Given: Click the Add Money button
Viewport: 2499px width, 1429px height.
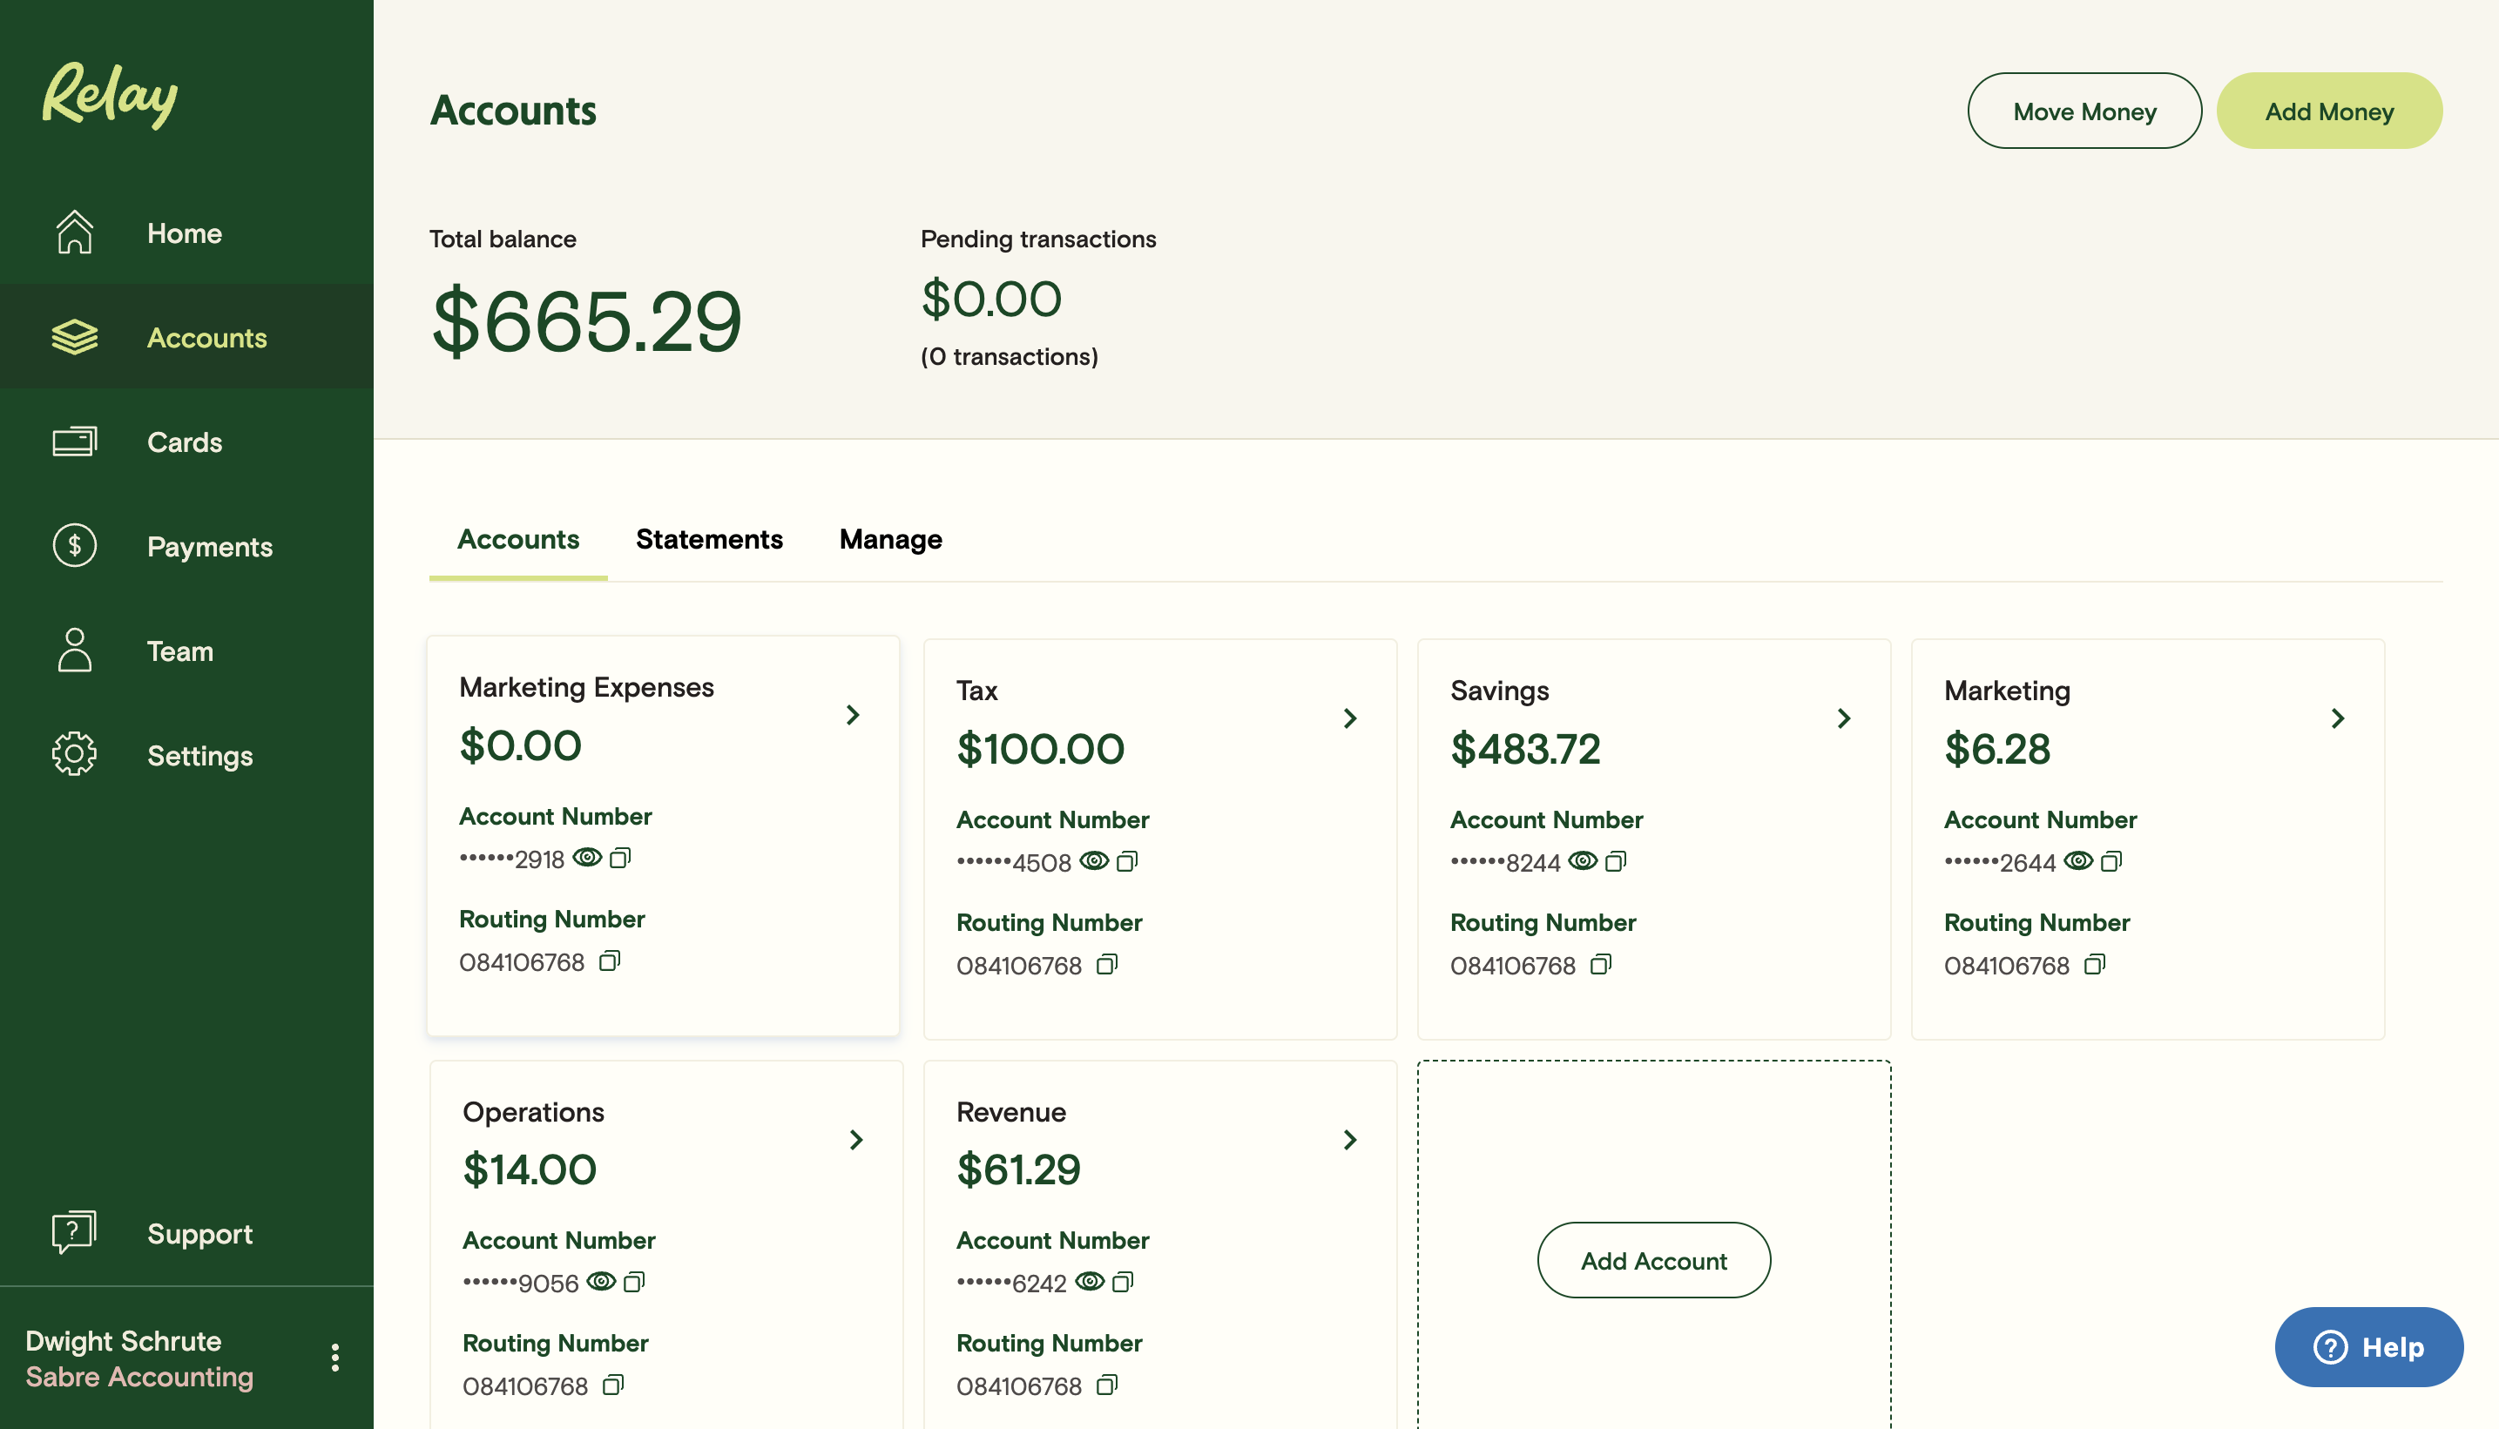Looking at the screenshot, I should [x=2328, y=111].
